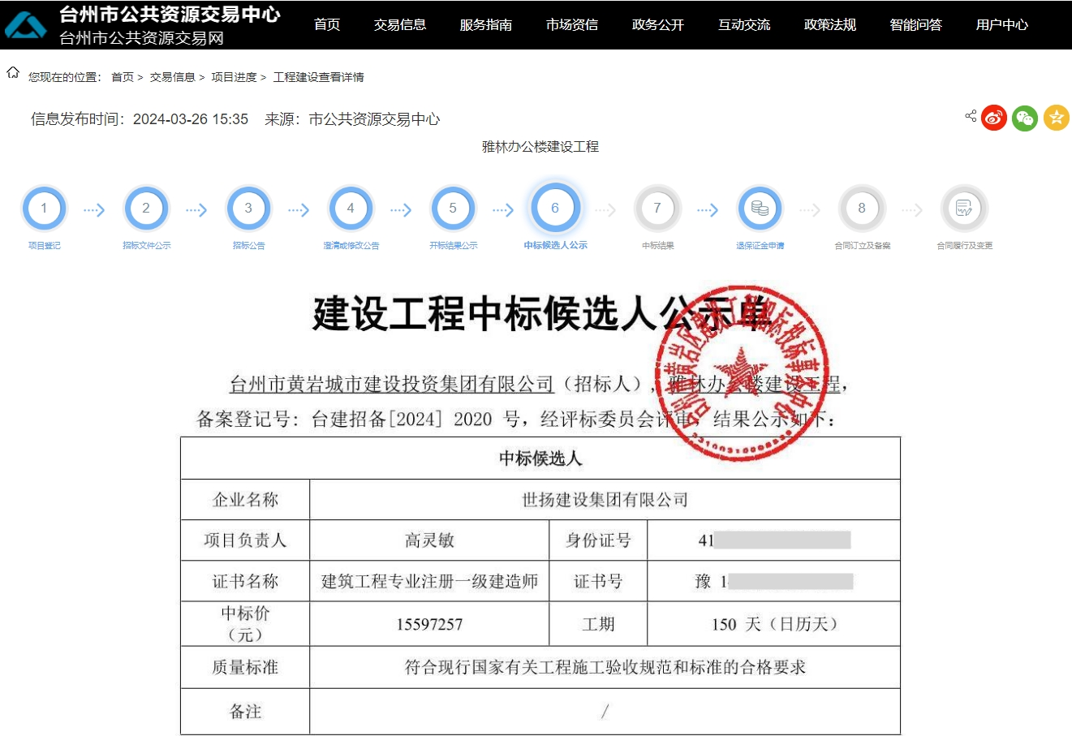
Task: Select step 8 合同订立及备案
Action: tap(861, 209)
